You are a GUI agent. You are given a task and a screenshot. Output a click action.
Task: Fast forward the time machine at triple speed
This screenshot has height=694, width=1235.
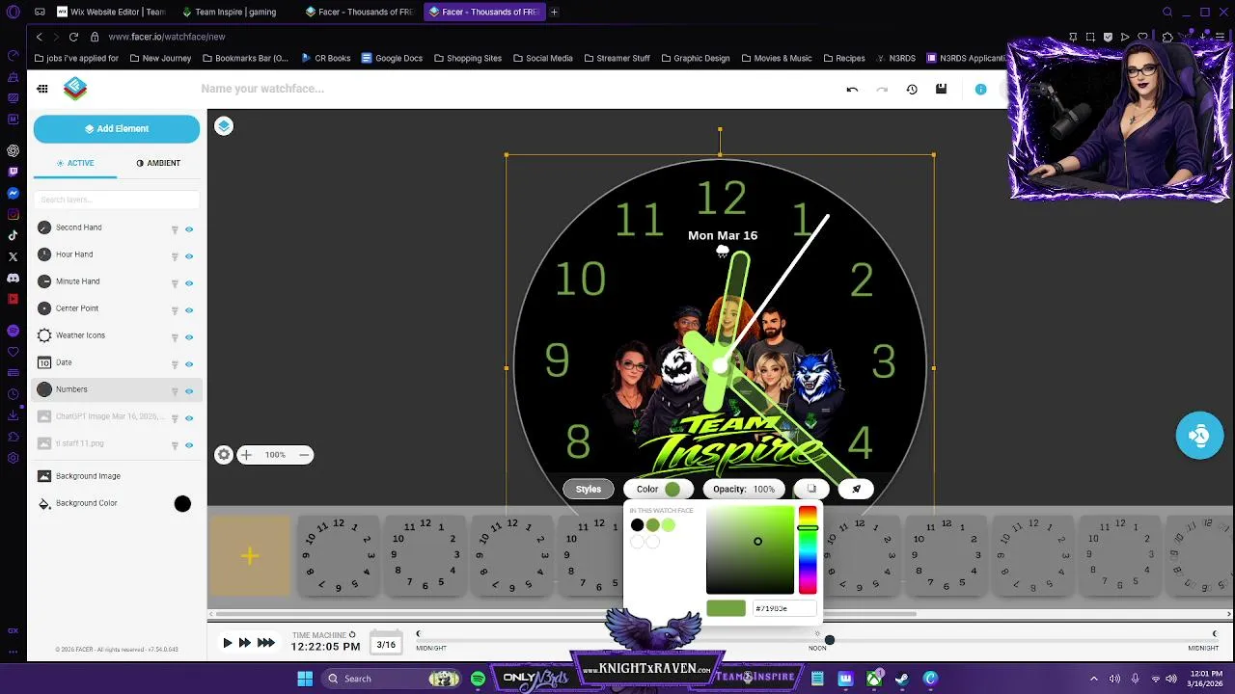(266, 643)
